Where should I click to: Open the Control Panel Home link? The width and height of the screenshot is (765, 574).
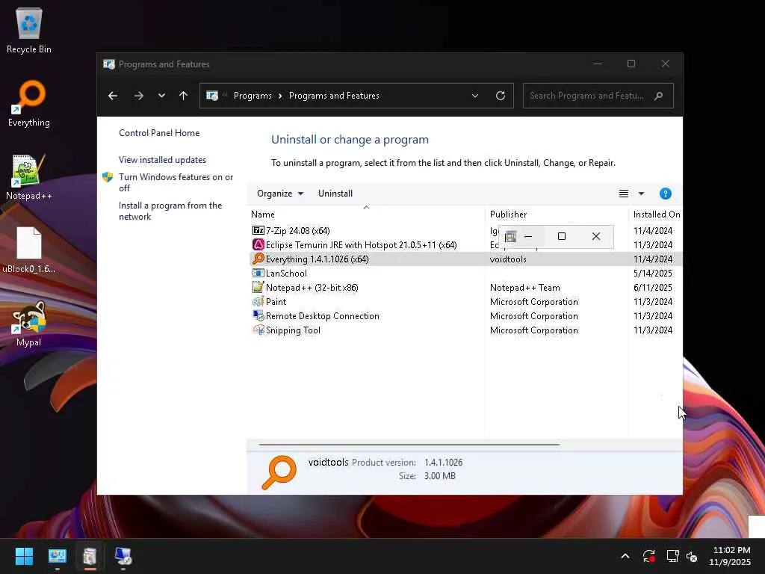coord(159,133)
